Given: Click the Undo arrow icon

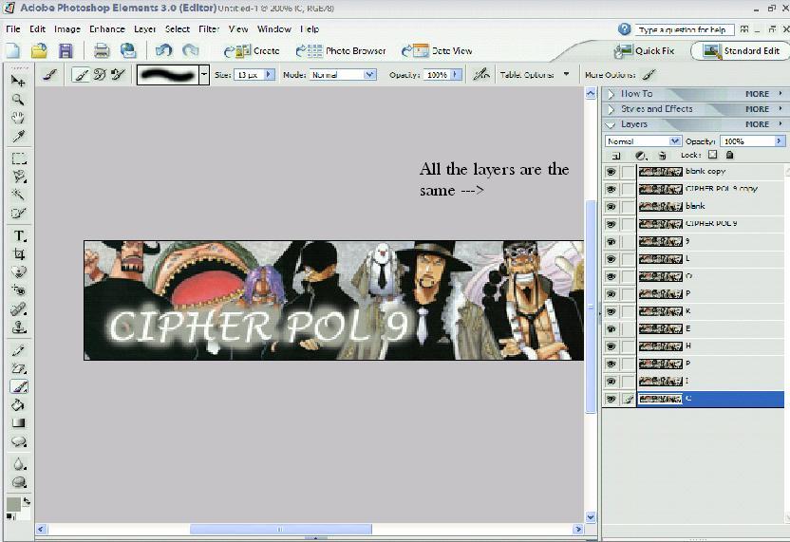Looking at the screenshot, I should tap(163, 50).
